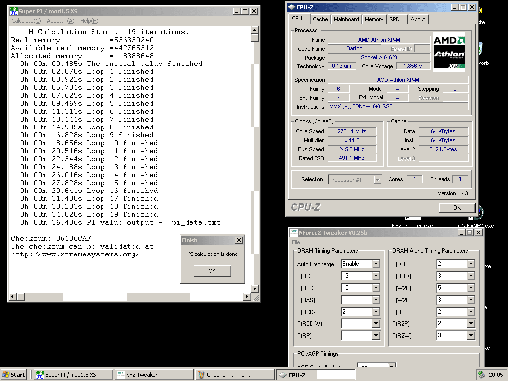Image resolution: width=508 pixels, height=381 pixels.
Task: Click the Core Speed value 2701.1 MHz
Action: 352,131
